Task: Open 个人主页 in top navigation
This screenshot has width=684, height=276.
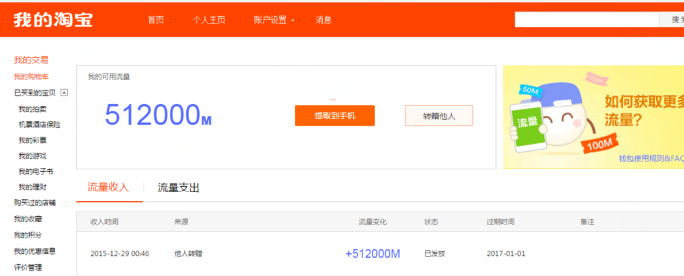Action: 209,20
